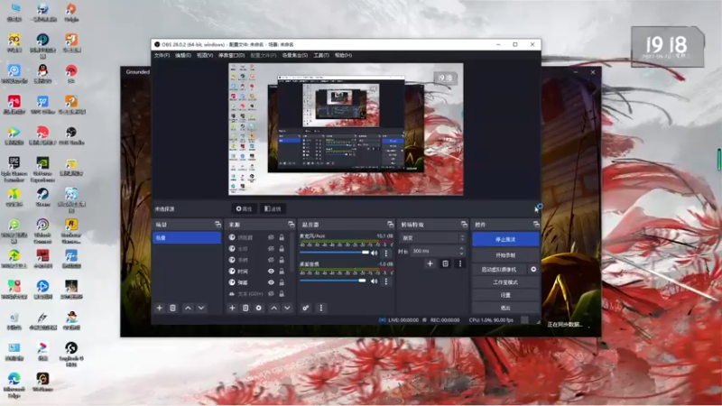
Task: Add a transition with the Transitions plus icon
Action: 430,263
